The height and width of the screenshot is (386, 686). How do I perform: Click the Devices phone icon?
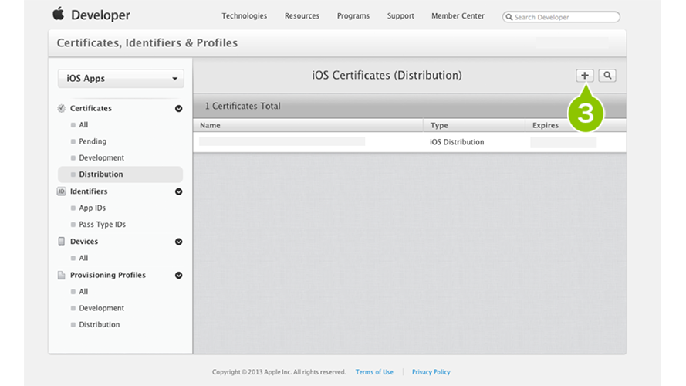tap(61, 242)
